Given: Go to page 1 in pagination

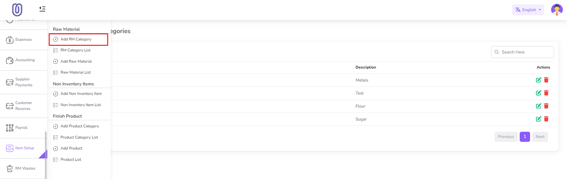Looking at the screenshot, I should (x=524, y=137).
